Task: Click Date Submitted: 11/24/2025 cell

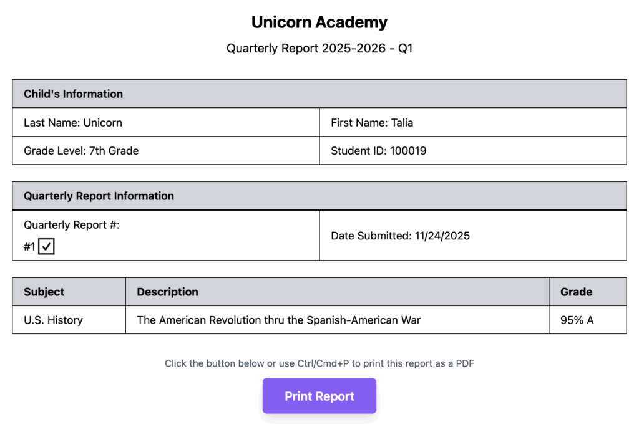Action: coord(400,236)
